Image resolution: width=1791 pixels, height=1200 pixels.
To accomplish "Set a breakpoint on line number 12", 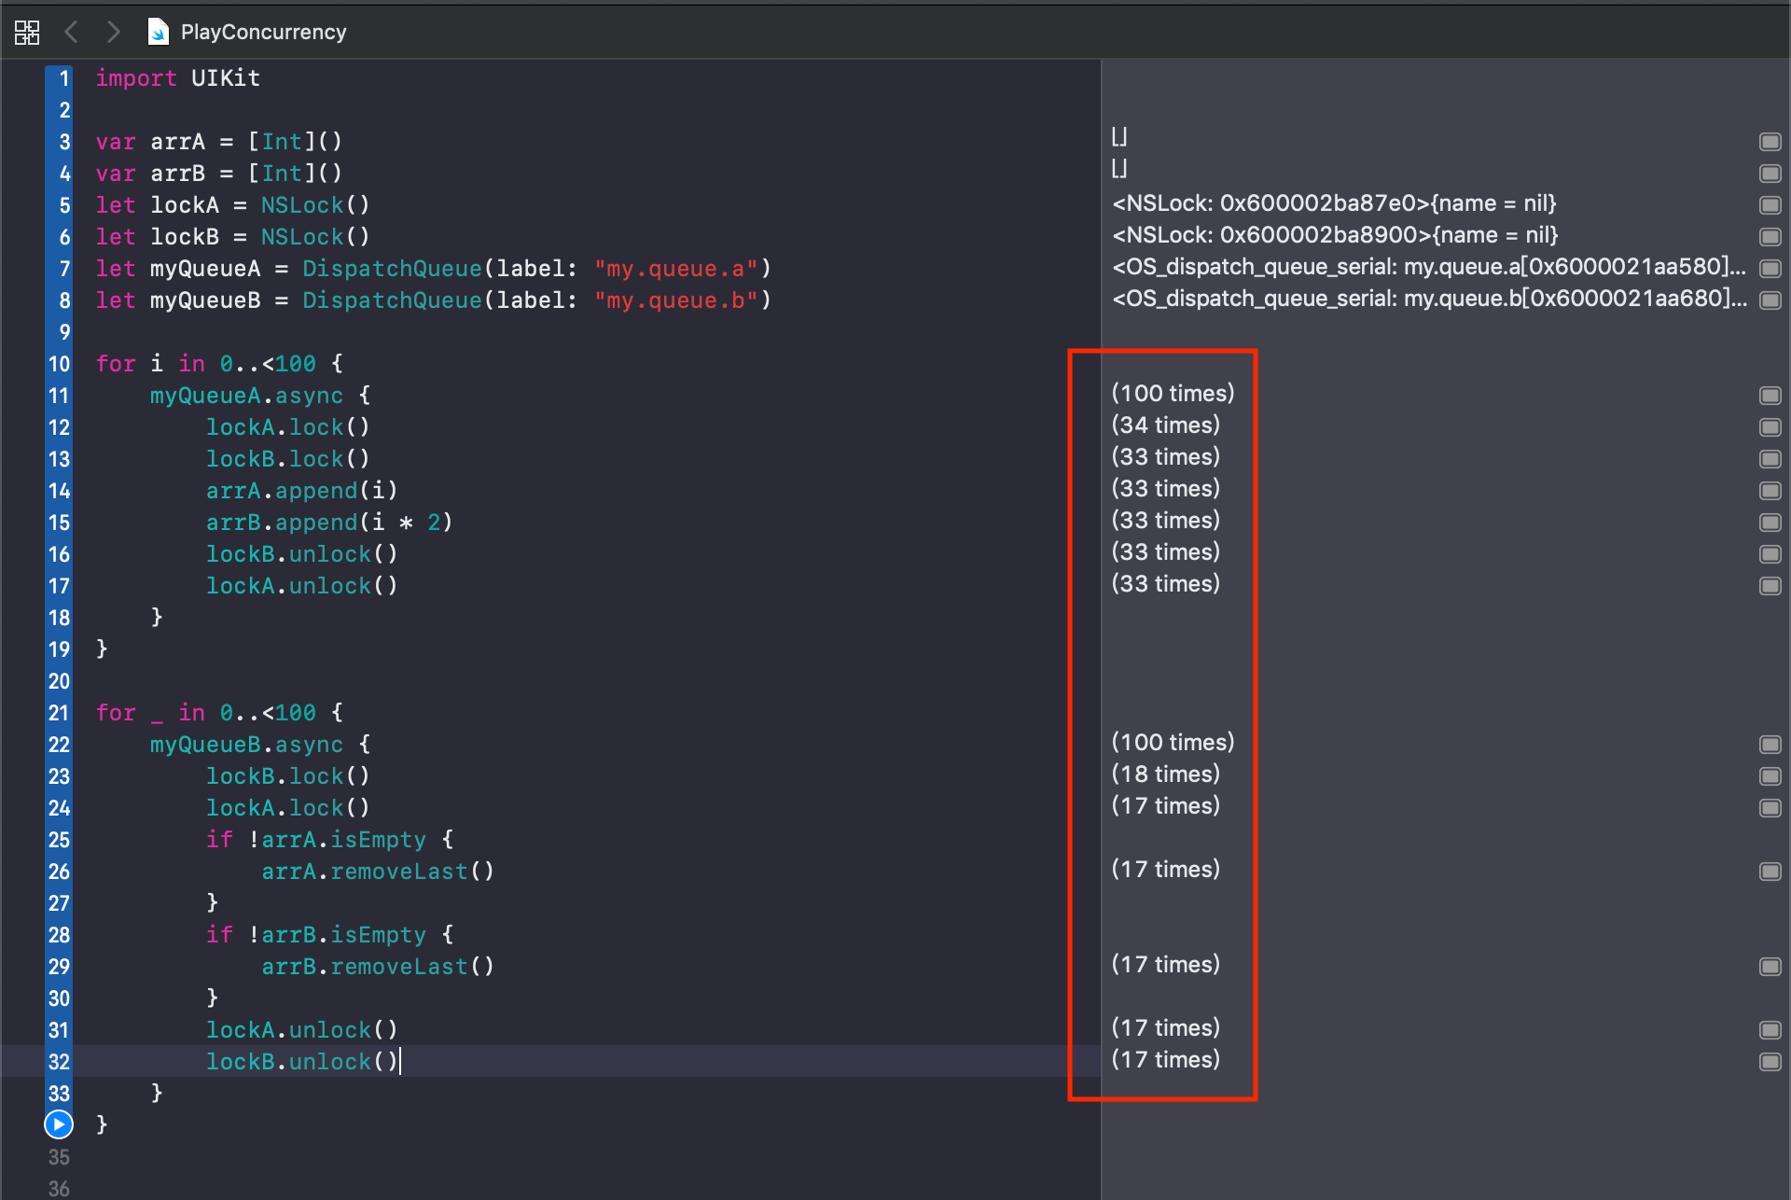I will pyautogui.click(x=58, y=427).
